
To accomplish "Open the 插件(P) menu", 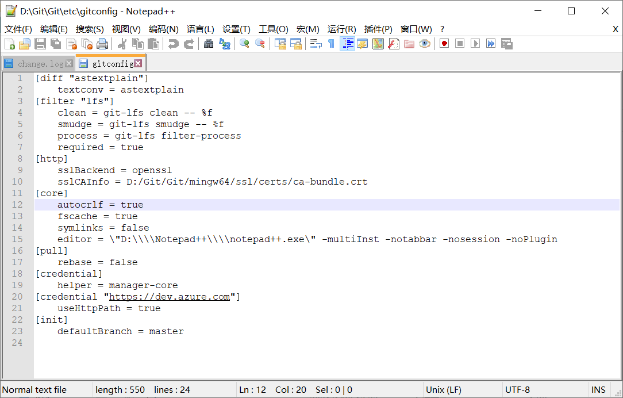I will click(378, 29).
